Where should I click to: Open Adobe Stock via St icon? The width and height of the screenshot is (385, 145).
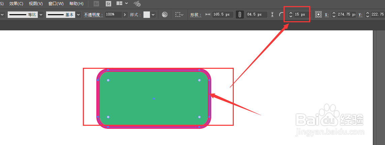pyautogui.click(x=108, y=4)
